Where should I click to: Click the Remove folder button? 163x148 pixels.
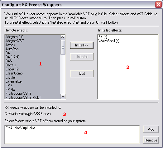(151, 140)
